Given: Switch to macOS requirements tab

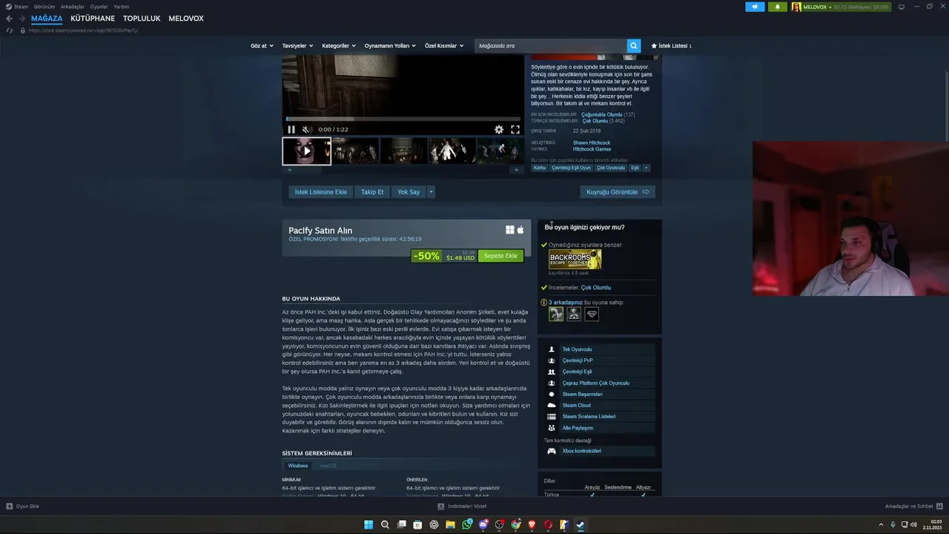Looking at the screenshot, I should point(328,466).
